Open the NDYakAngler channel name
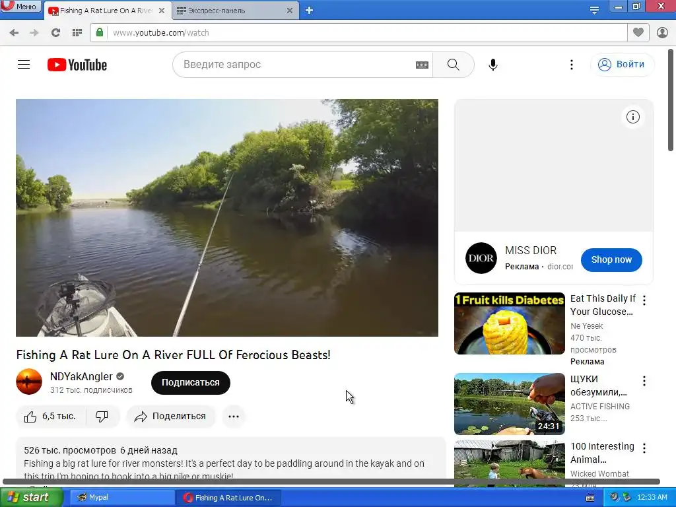The height and width of the screenshot is (507, 676). click(81, 376)
